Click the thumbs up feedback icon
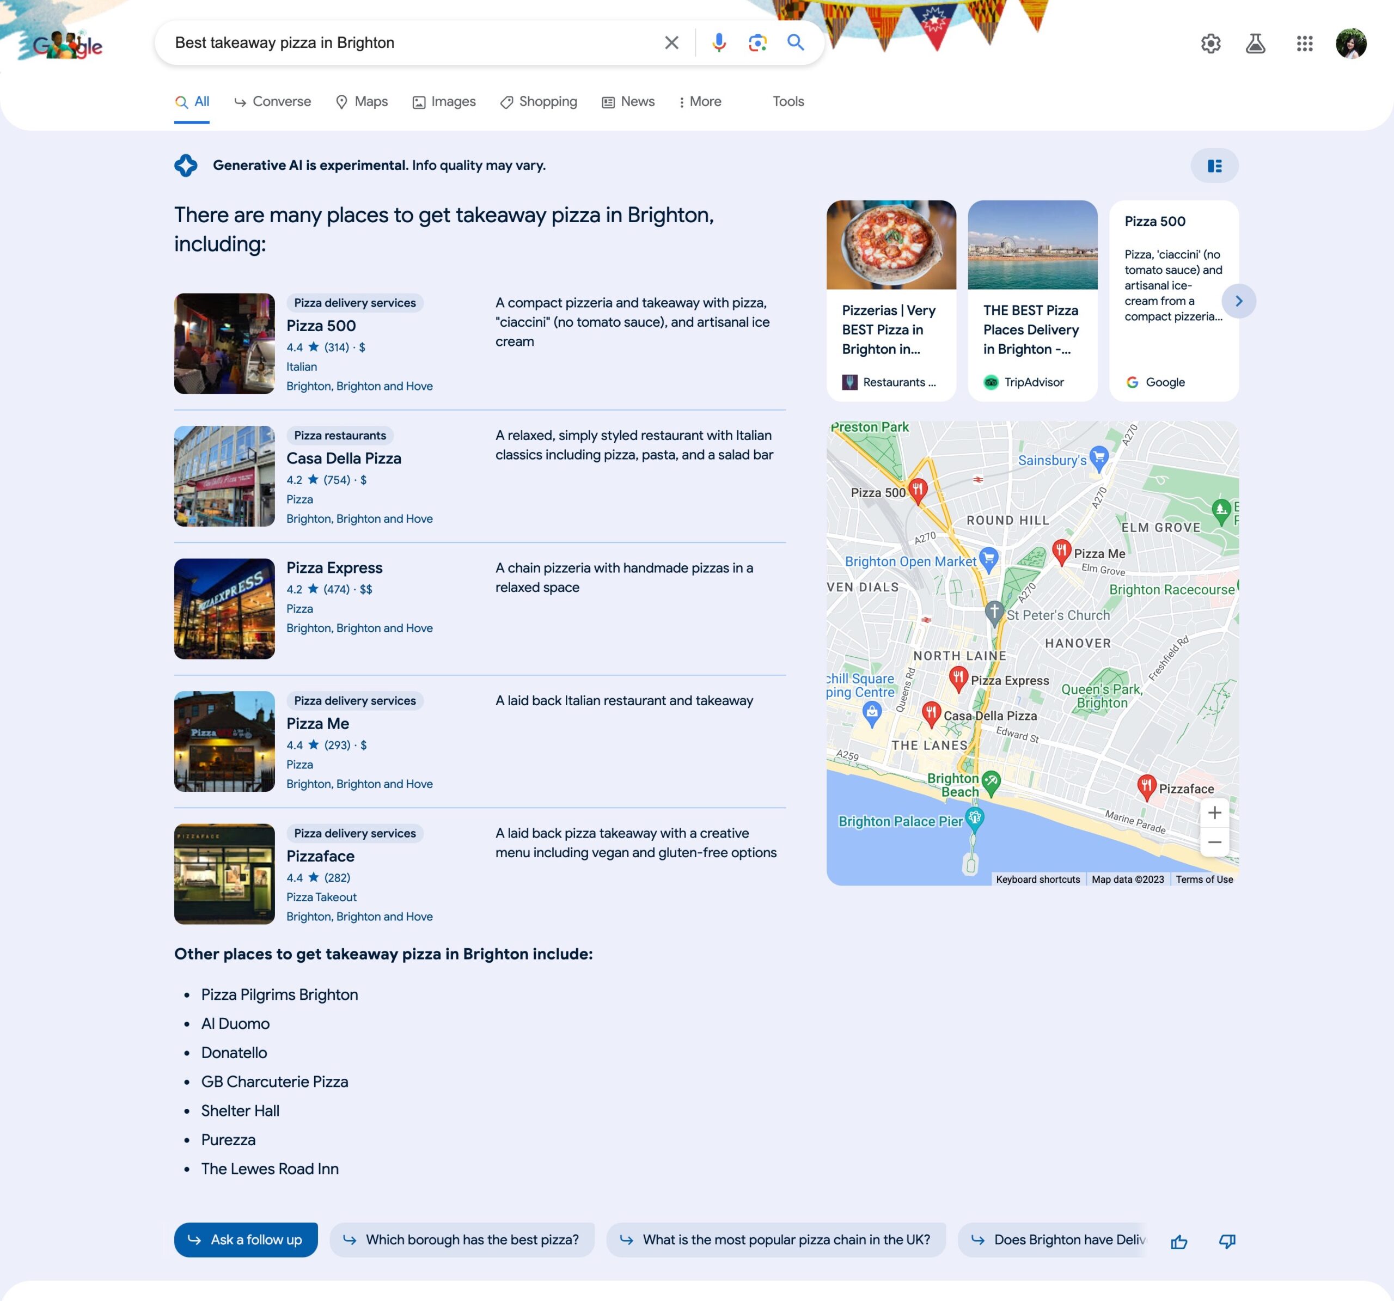This screenshot has height=1301, width=1394. point(1179,1242)
